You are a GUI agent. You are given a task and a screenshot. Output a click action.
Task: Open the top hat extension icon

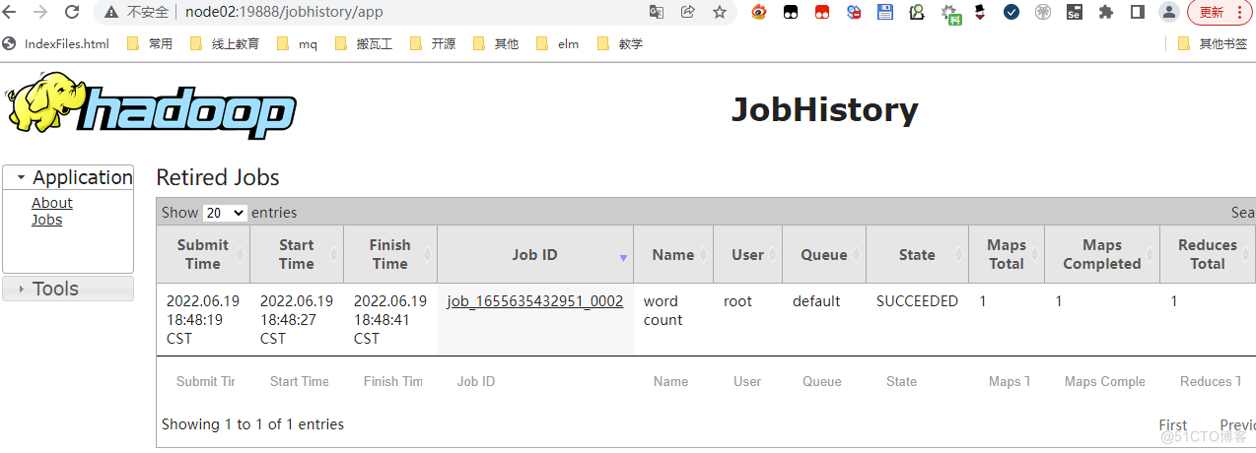[980, 13]
